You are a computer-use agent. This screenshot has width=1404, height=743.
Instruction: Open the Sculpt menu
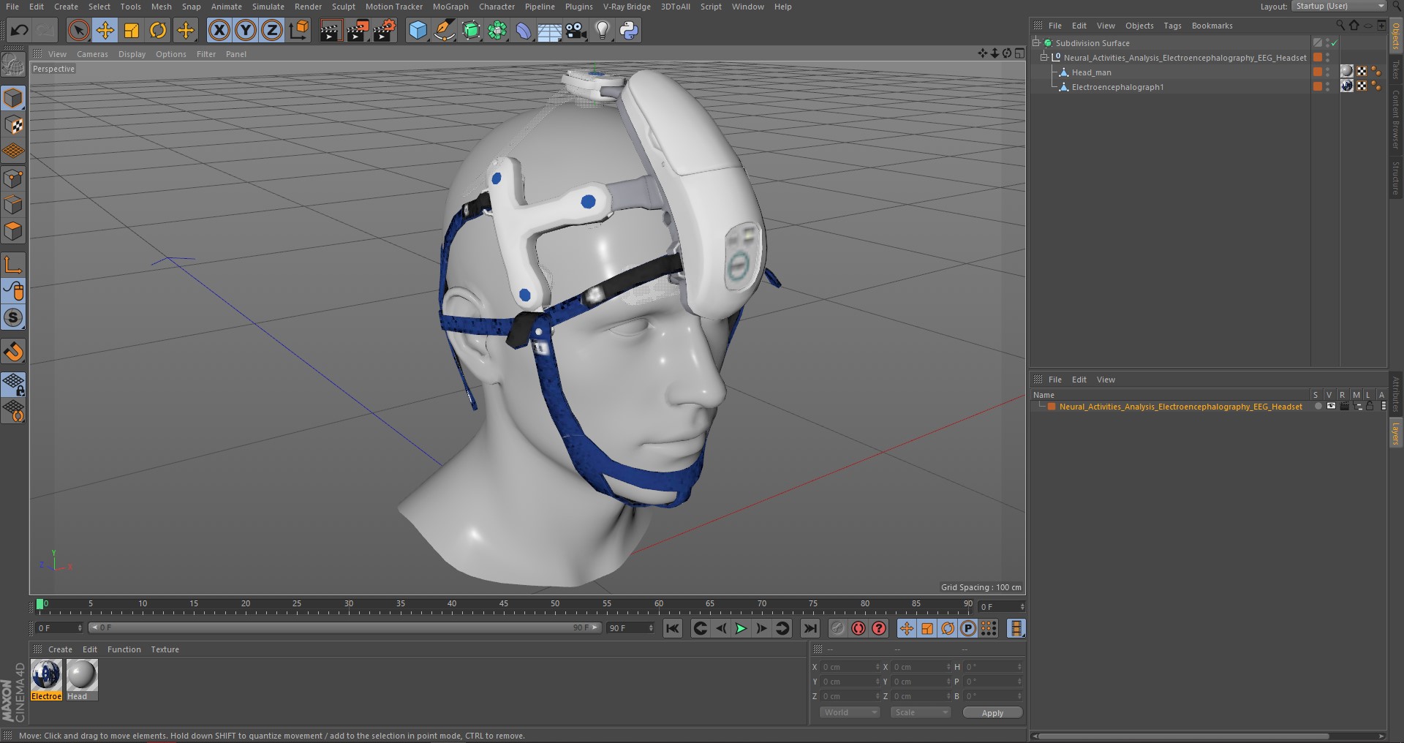(x=343, y=7)
